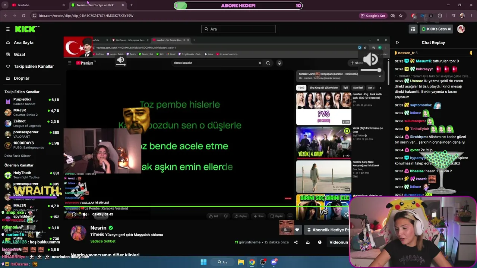Open the Kick hamburger menu
477x268 pixels.
(8, 29)
